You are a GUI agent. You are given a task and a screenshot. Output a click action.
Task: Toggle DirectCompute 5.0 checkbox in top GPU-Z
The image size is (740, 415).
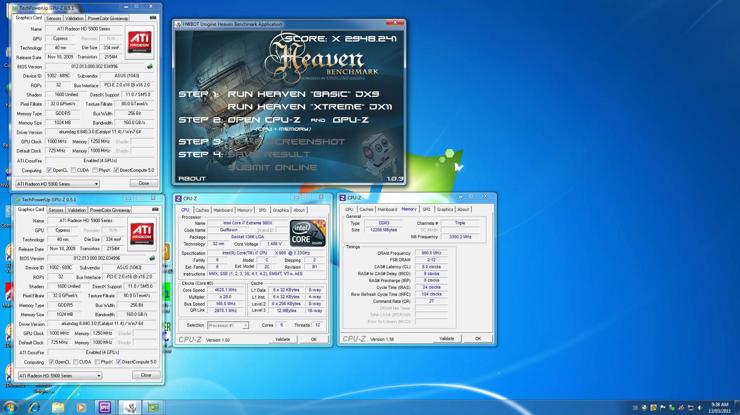(116, 170)
